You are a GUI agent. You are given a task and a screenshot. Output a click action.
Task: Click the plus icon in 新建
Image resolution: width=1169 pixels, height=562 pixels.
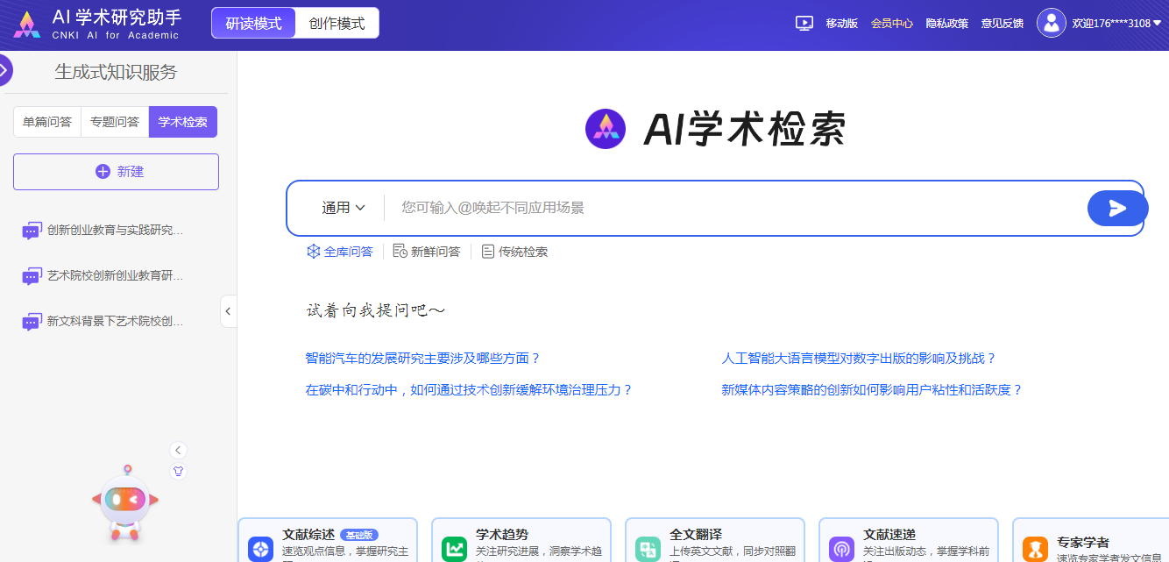click(x=103, y=172)
